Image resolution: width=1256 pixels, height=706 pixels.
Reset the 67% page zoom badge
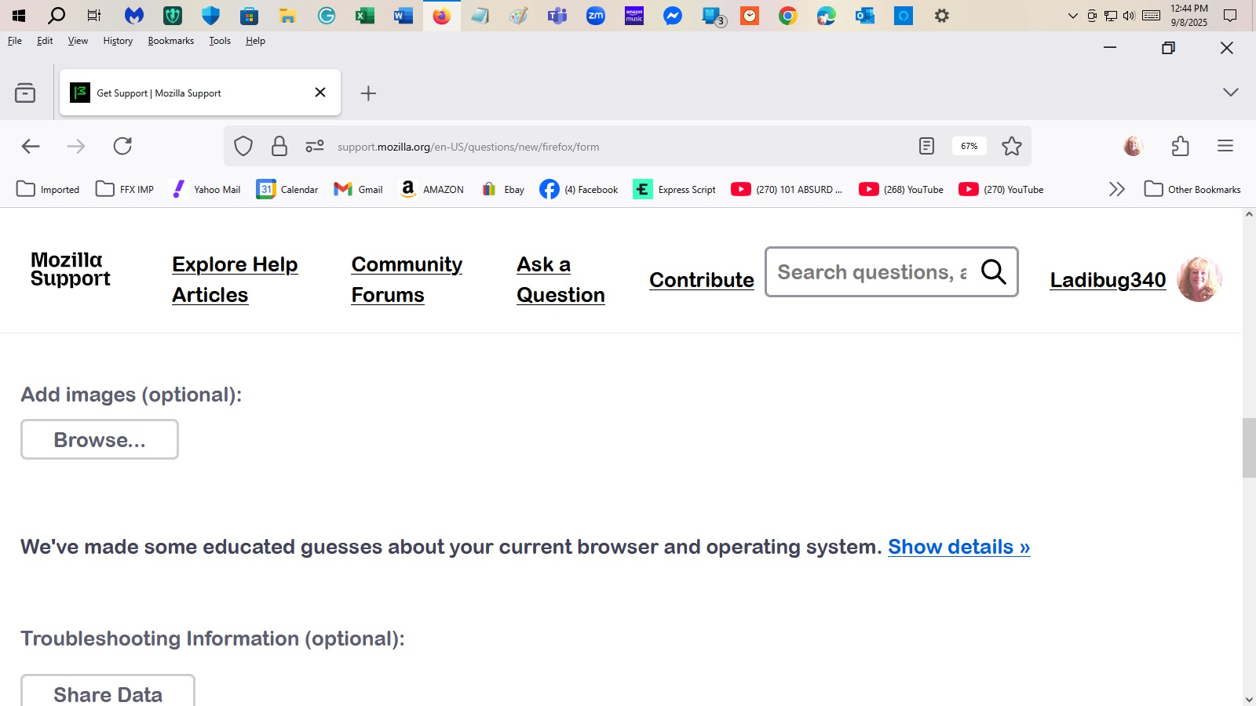(x=969, y=146)
